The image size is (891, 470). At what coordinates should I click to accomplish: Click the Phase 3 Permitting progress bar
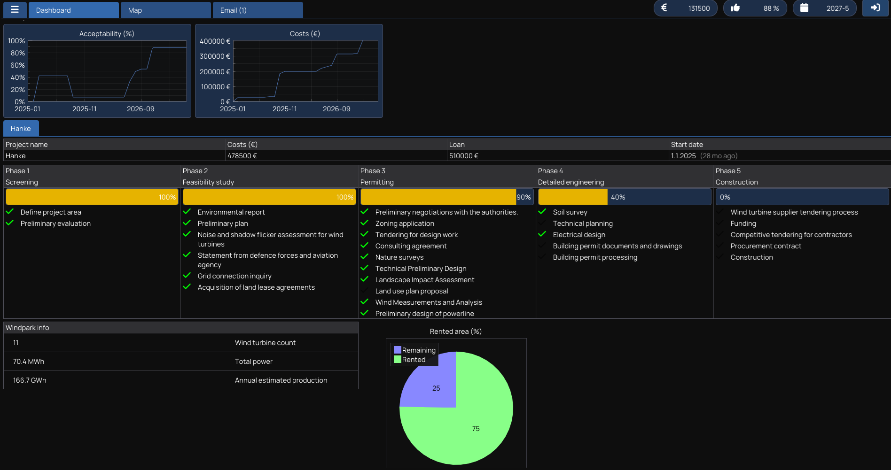(x=446, y=197)
